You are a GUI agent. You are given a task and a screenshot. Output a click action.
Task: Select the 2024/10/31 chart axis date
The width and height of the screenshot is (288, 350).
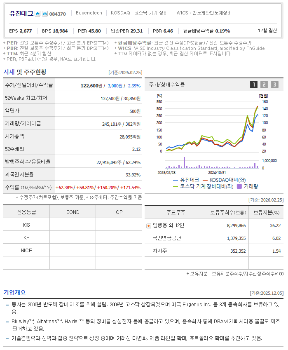217,173
